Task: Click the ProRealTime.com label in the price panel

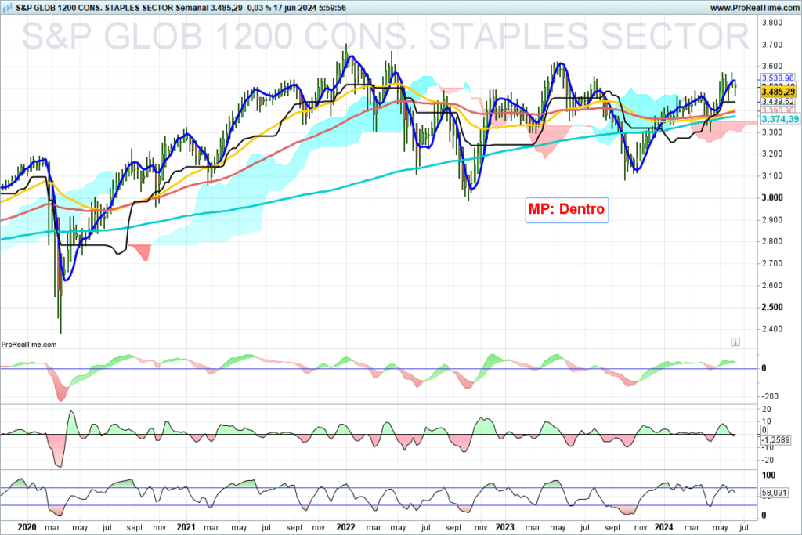Action: [x=29, y=344]
